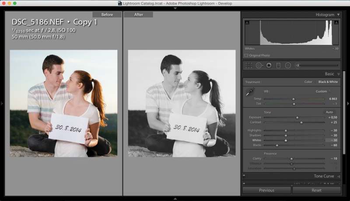This screenshot has width=350, height=201.
Task: Open the WB Custom preset dropdown
Action: click(323, 92)
